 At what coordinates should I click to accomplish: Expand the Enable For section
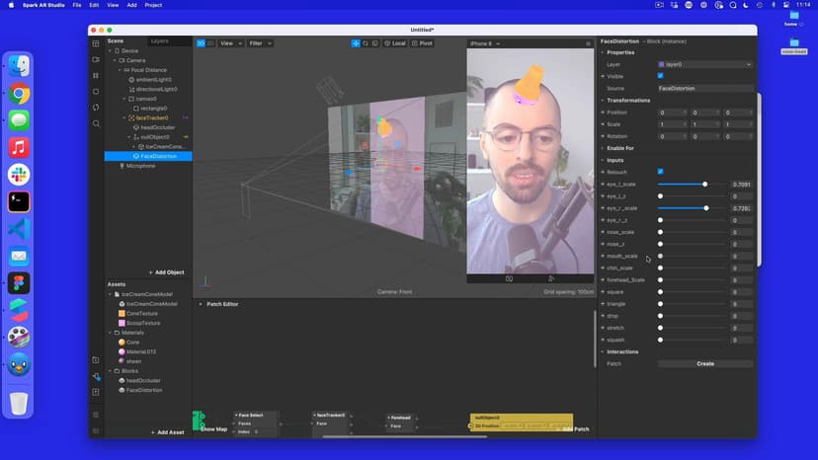click(x=603, y=148)
